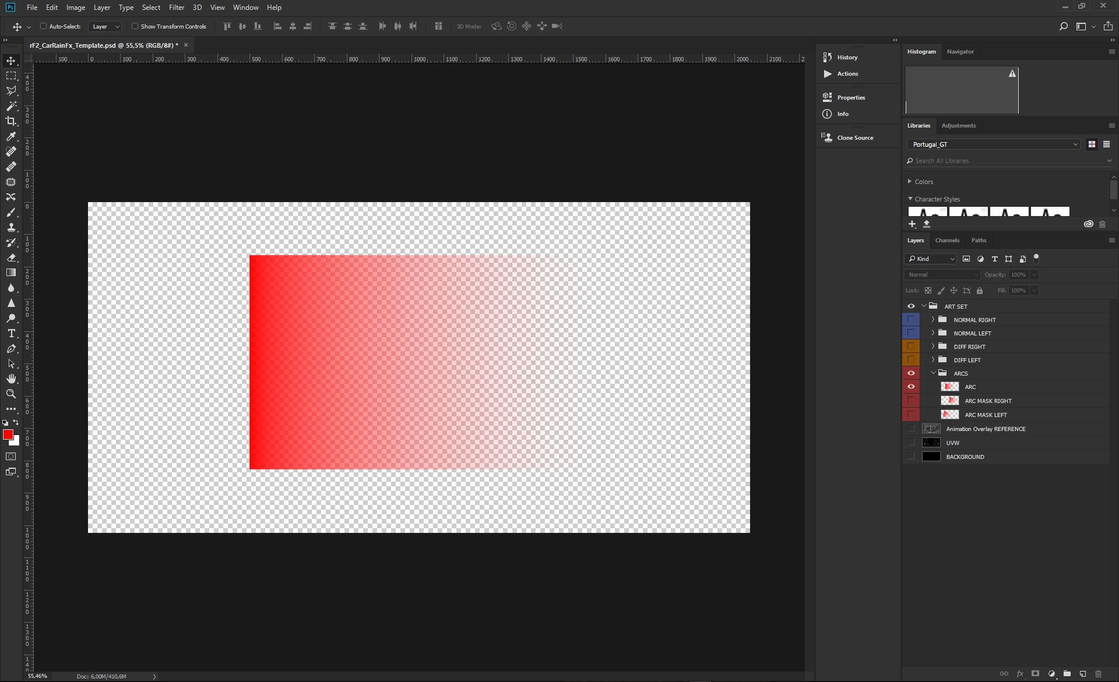
Task: Select the Blur tool
Action: click(11, 288)
